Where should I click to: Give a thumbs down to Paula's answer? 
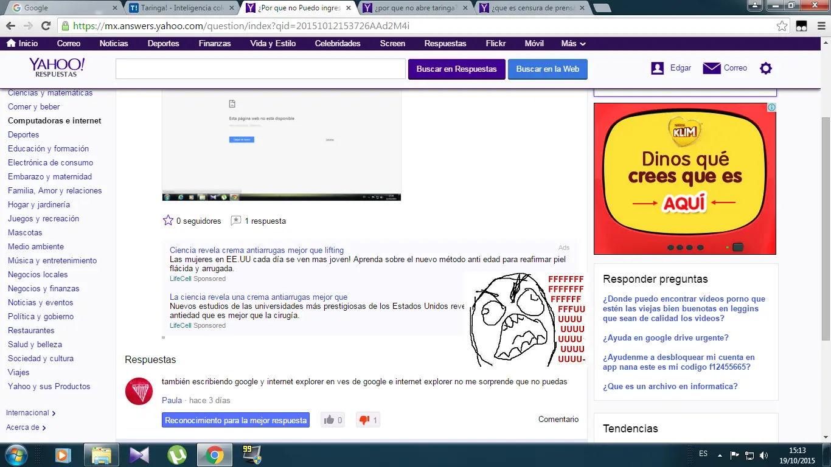pos(365,420)
